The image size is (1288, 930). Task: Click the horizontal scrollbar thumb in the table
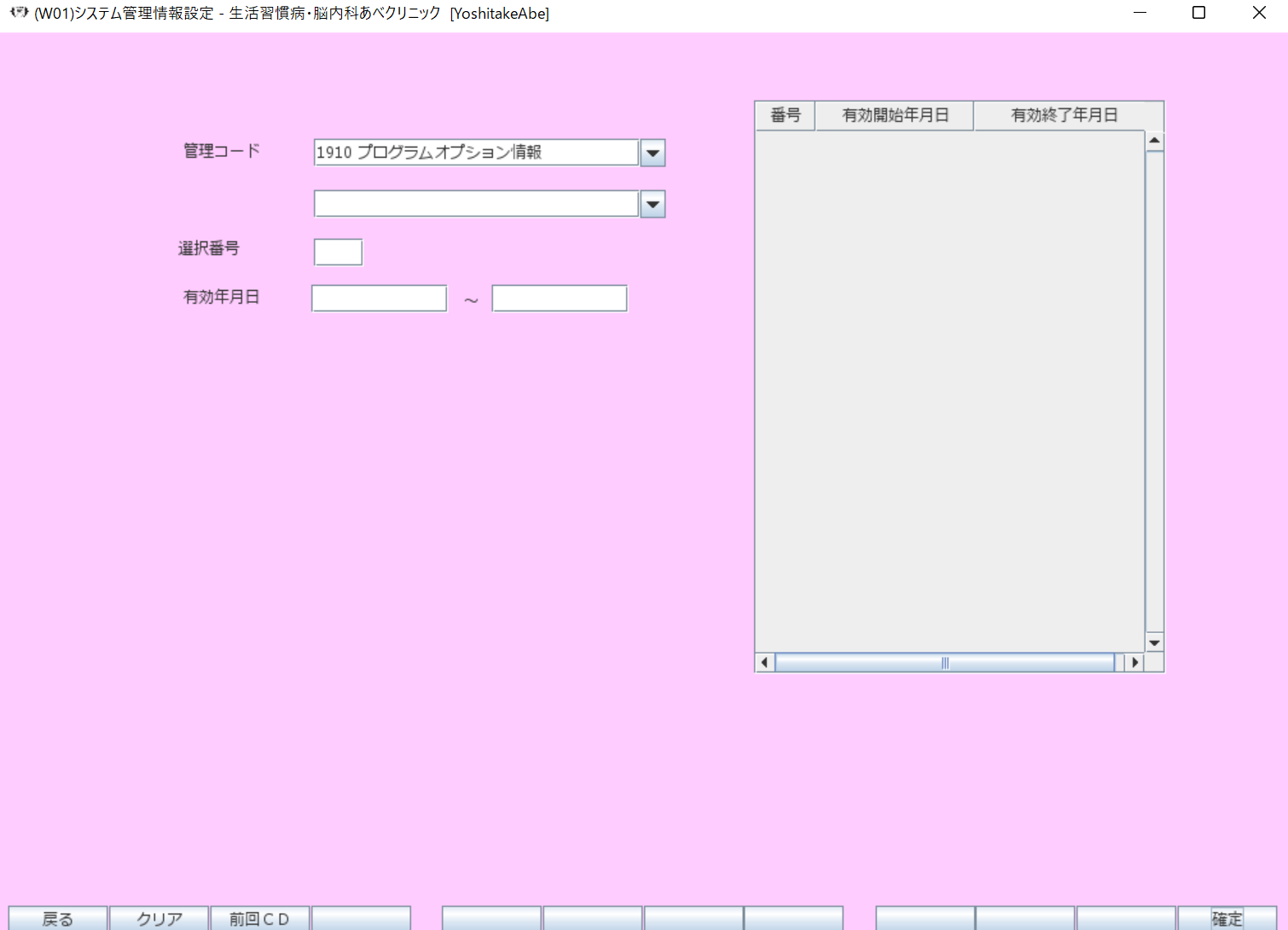(944, 663)
